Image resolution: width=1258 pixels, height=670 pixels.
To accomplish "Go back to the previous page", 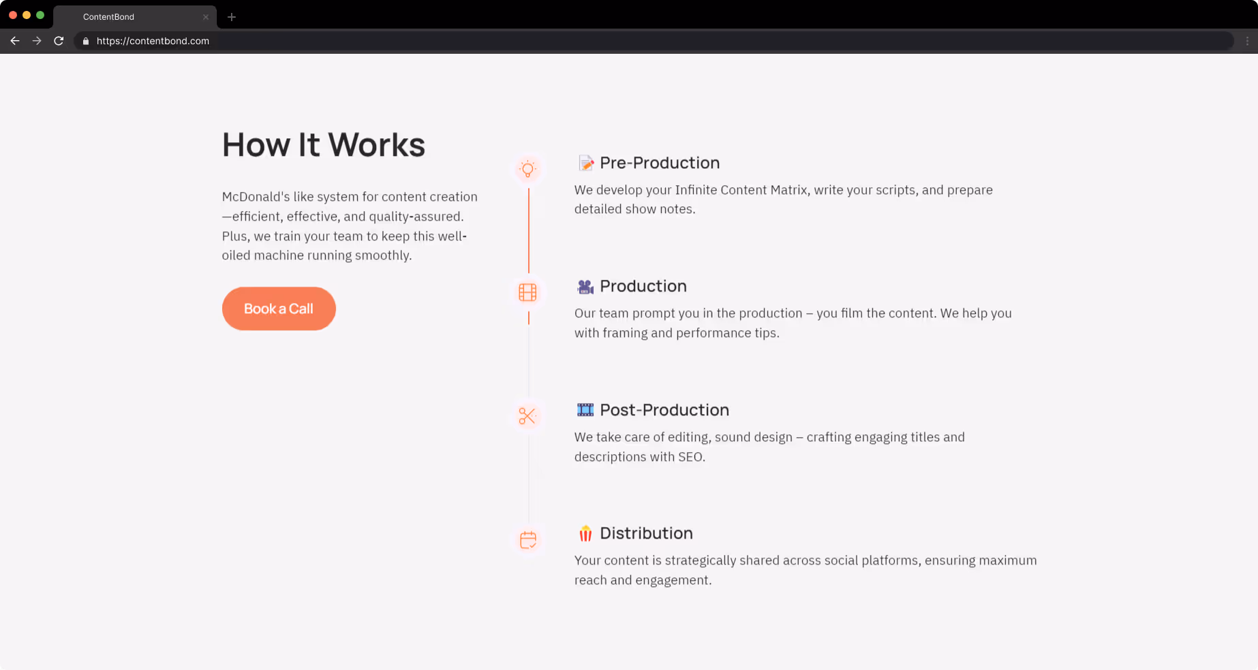I will point(15,41).
